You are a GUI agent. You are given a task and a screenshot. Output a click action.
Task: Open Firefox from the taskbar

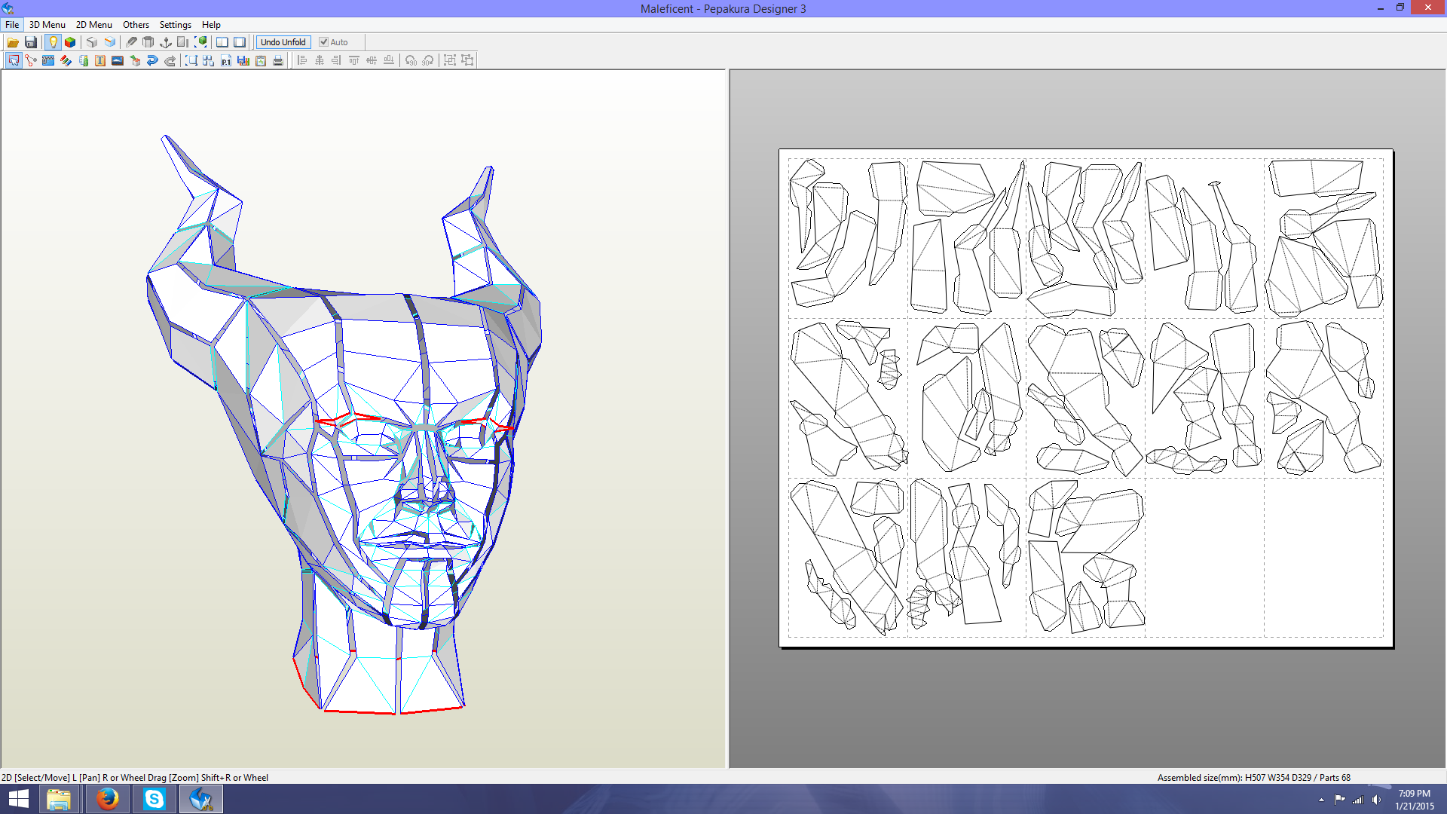[107, 799]
